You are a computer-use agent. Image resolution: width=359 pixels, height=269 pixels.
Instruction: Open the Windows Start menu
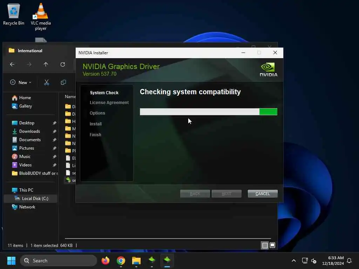[x=11, y=261]
